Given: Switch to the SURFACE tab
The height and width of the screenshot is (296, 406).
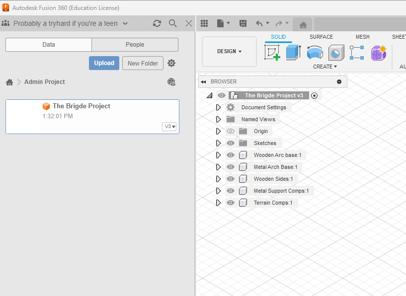Looking at the screenshot, I should (321, 37).
